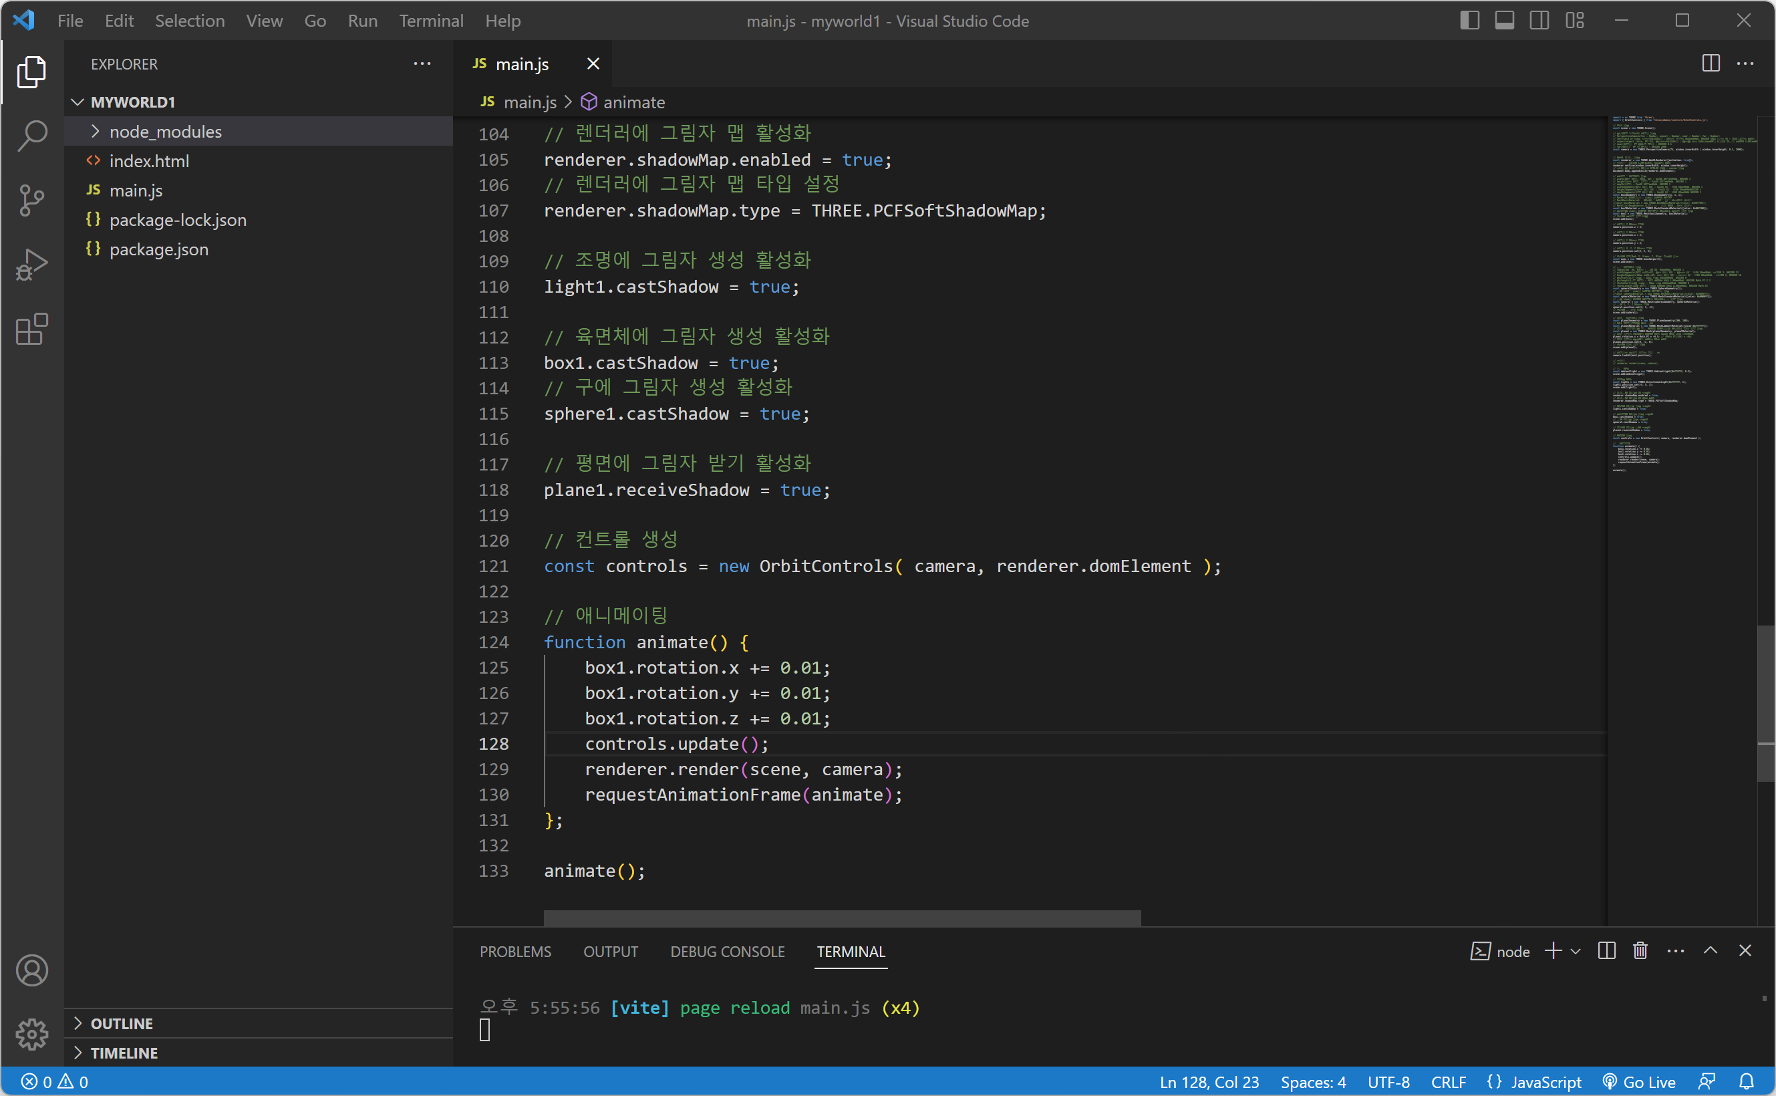The image size is (1776, 1096).
Task: Click the horizontal editor scrollbar
Action: click(842, 918)
